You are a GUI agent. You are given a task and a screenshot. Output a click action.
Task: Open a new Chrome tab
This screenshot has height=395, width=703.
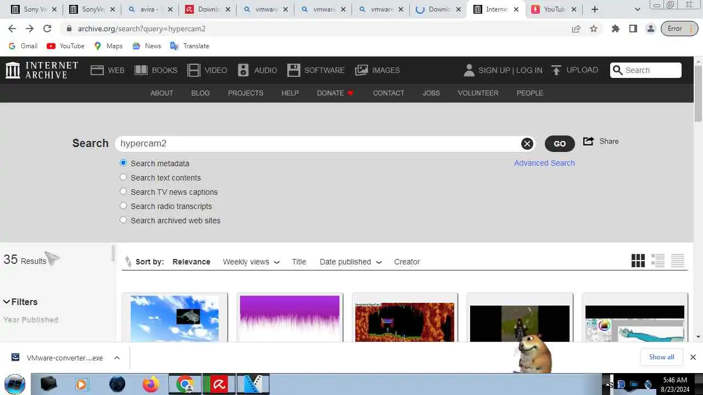595,9
